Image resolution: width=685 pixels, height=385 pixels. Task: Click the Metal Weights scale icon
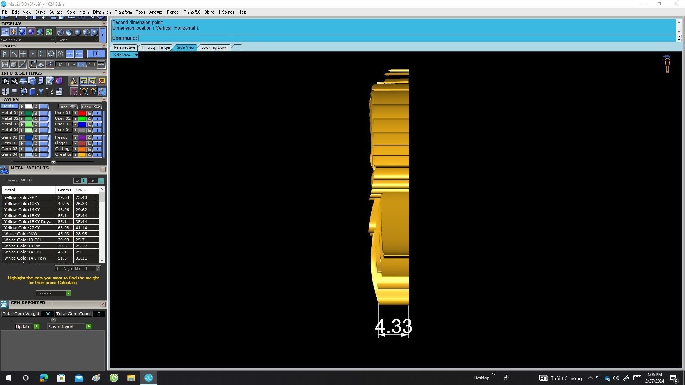[x=4, y=170]
